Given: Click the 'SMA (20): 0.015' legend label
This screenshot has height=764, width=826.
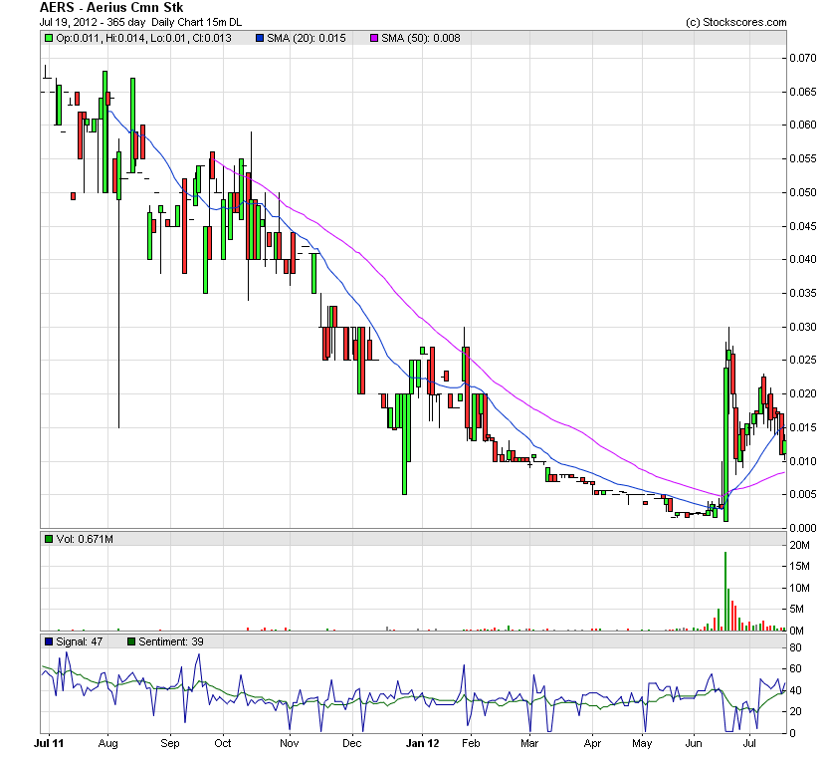Looking at the screenshot, I should (x=307, y=38).
